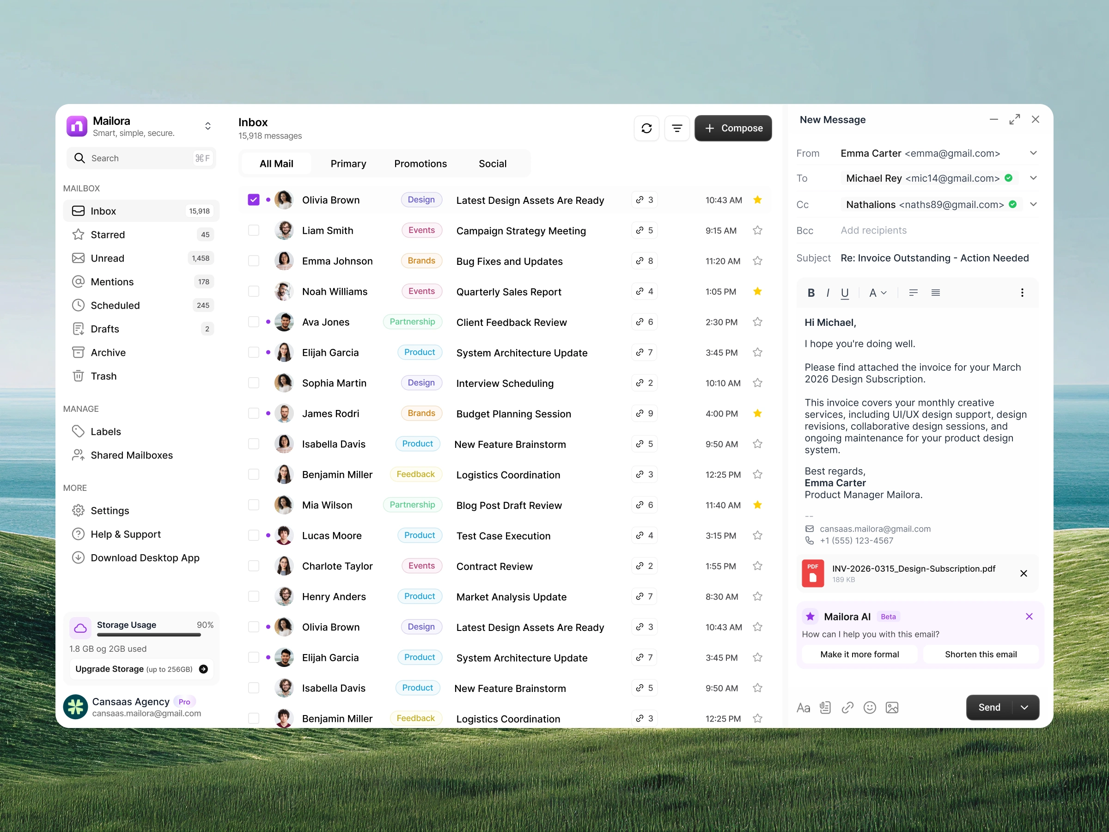Image resolution: width=1109 pixels, height=832 pixels.
Task: Open the Trash folder
Action: tap(141, 376)
